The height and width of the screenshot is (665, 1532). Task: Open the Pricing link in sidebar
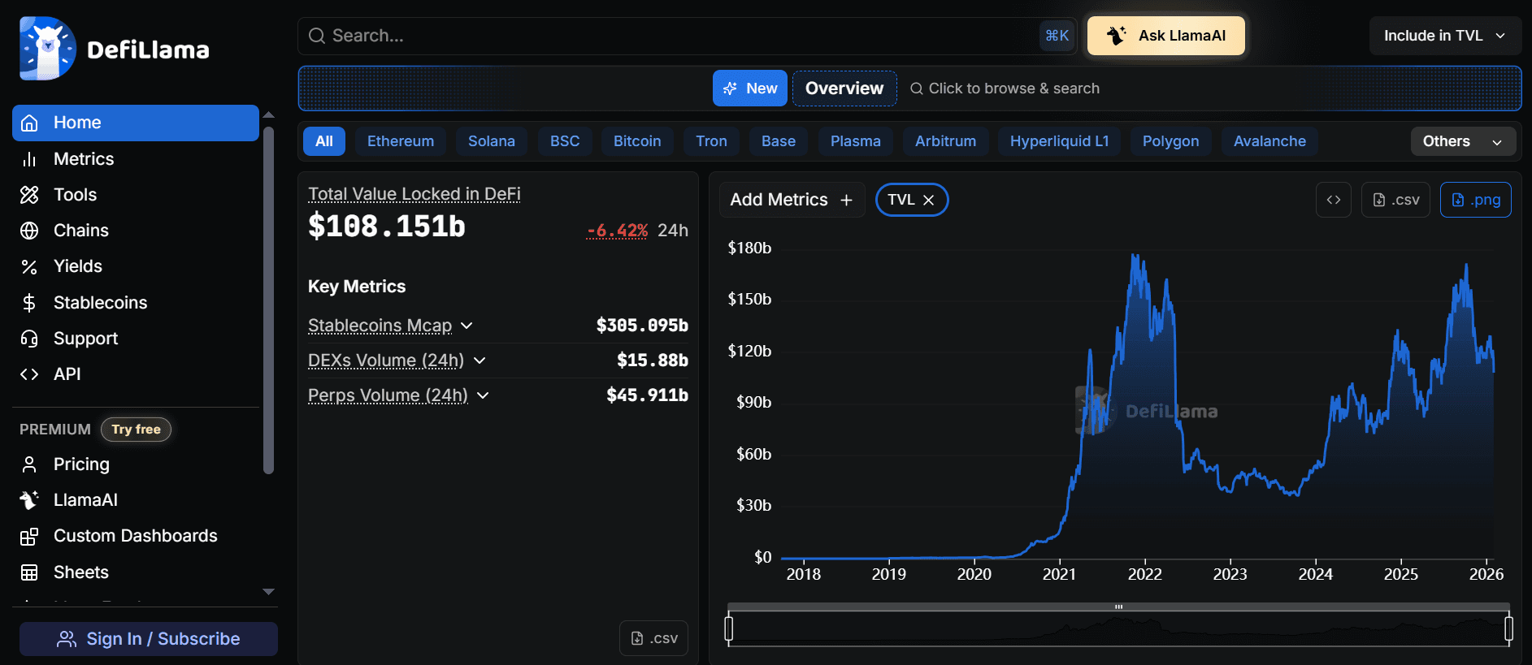click(81, 464)
